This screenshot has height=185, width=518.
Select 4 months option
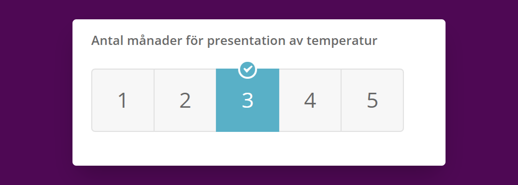pos(310,100)
